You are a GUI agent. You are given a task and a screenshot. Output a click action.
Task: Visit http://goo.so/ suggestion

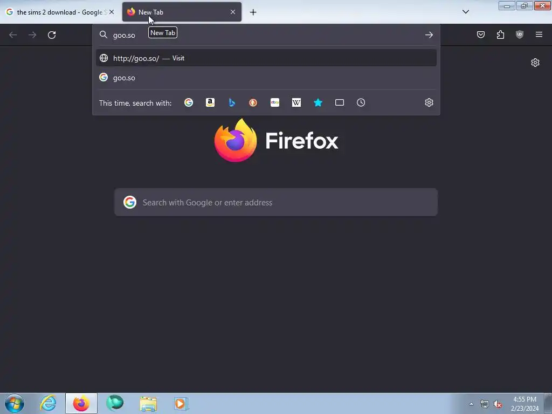point(266,58)
